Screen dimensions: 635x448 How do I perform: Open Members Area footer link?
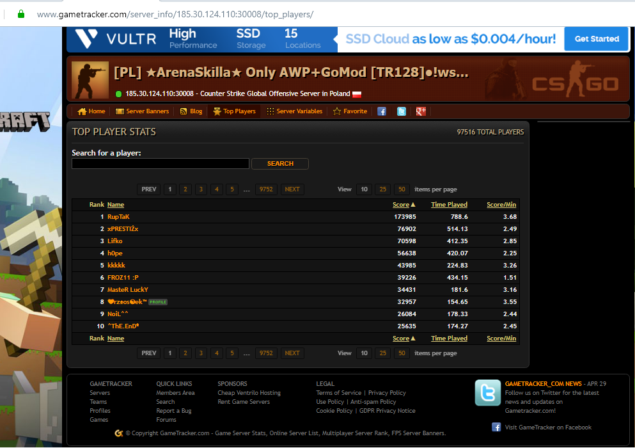click(175, 393)
